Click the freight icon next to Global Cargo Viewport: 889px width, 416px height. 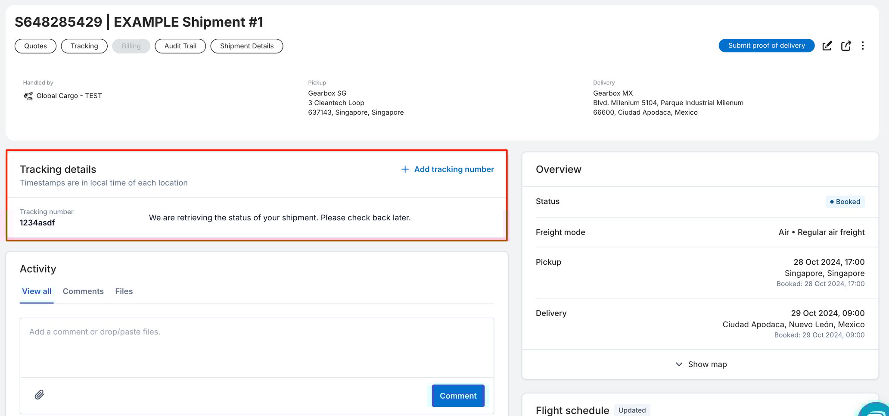(x=28, y=96)
